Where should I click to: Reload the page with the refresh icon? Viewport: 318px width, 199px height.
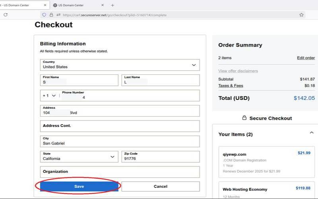pos(6,15)
